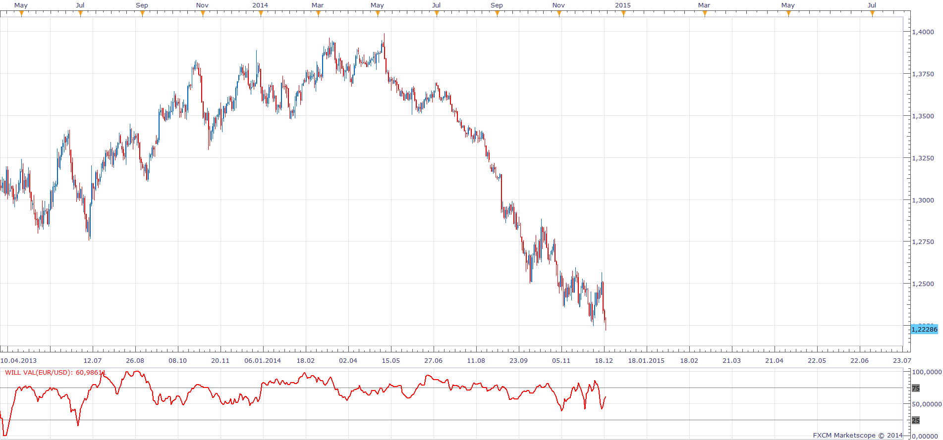Select the 06.01.2014 date axis label
Image resolution: width=943 pixels, height=440 pixels.
[263, 360]
